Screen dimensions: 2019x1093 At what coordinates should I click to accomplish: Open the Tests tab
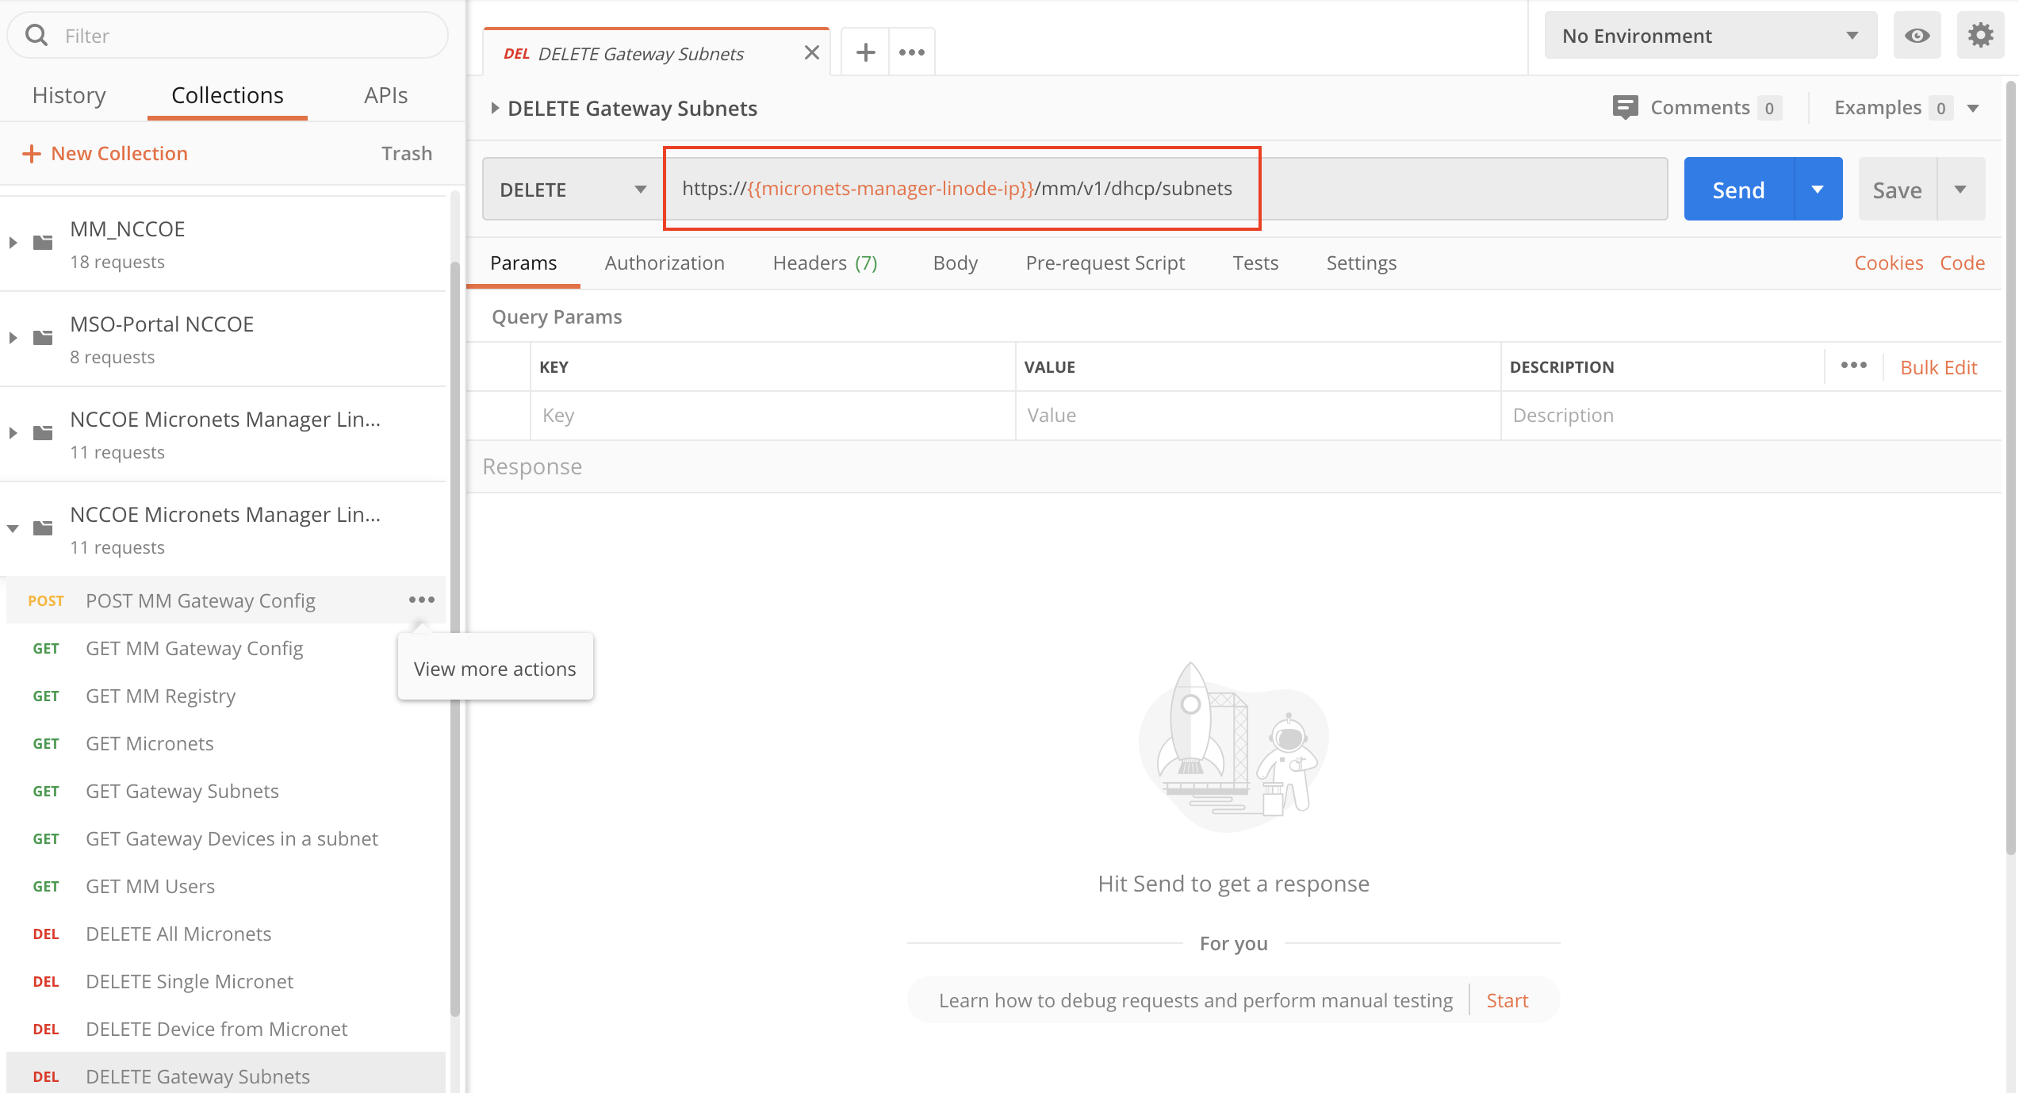[1255, 263]
